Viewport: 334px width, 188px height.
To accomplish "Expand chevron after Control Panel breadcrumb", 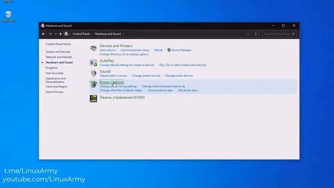I will pyautogui.click(x=92, y=34).
